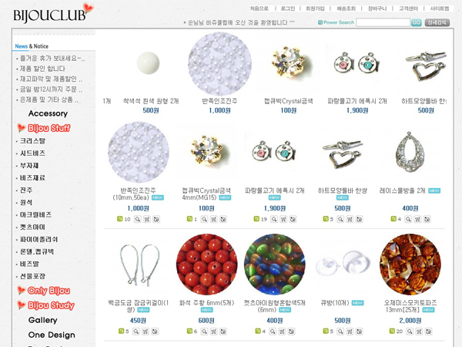
Task: Select the 크리스탈 category in sidebar
Action: (32, 141)
